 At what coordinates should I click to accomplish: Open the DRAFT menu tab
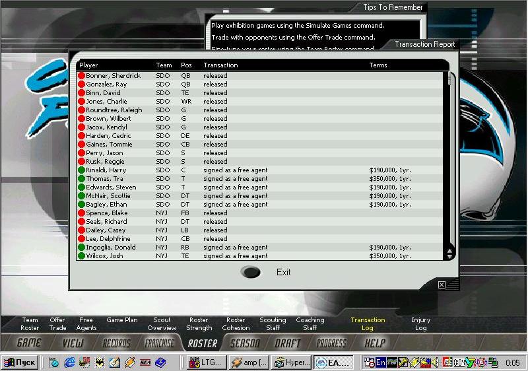tap(287, 343)
